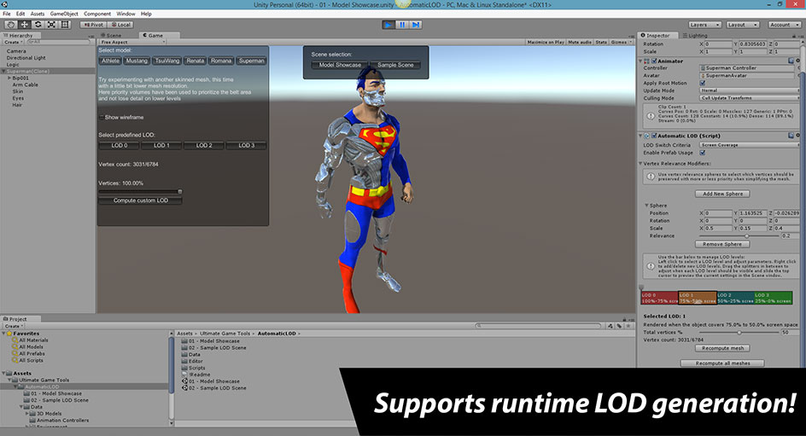Collapse the Sphere foldout
This screenshot has height=436, width=806.
coord(646,206)
